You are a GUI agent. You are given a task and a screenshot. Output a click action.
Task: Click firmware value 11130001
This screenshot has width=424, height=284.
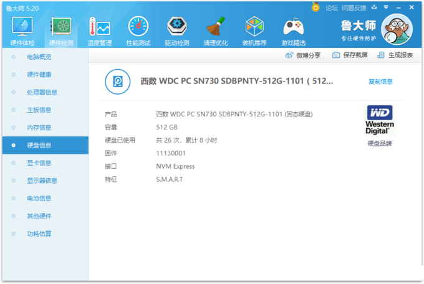pyautogui.click(x=171, y=153)
